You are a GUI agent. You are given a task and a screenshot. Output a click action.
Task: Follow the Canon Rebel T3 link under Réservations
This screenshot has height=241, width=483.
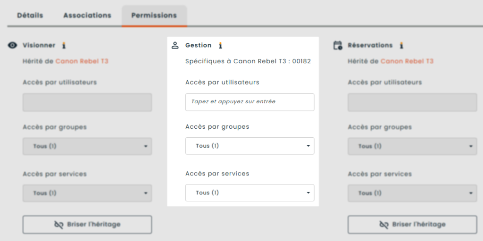(x=407, y=61)
